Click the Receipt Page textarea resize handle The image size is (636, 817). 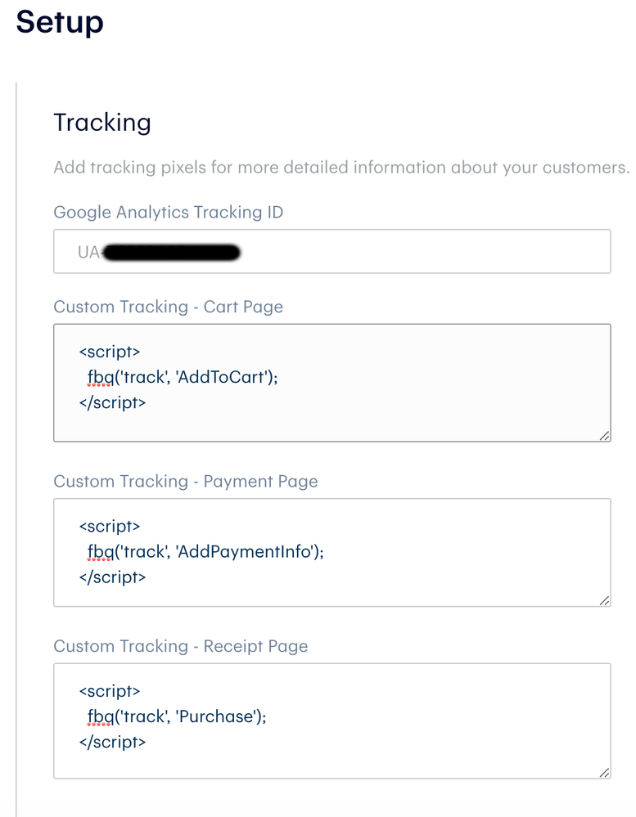[x=604, y=772]
